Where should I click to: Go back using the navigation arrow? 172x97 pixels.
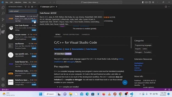point(51,2)
